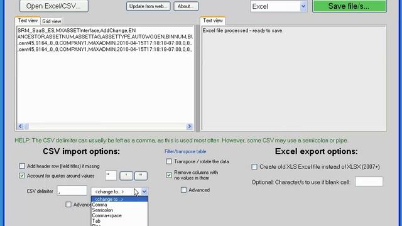Switch to Grid view tab

click(52, 21)
